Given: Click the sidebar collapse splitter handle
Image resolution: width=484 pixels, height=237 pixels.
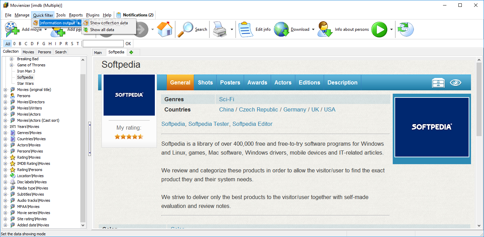Looking at the screenshot, I should coord(90,139).
